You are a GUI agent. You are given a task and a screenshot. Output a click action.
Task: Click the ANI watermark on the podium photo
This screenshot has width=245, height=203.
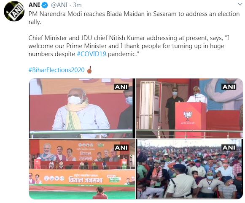point(229,87)
